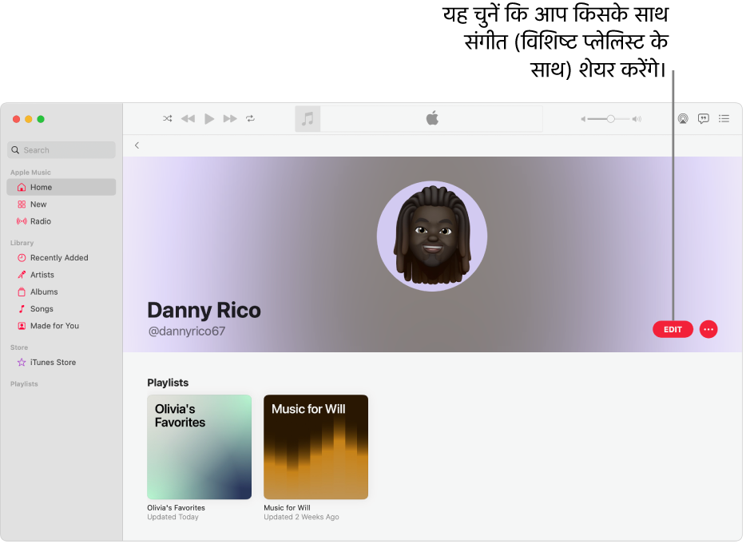This screenshot has width=746, height=544.
Task: Toggle shuffle playback
Action: [x=168, y=118]
